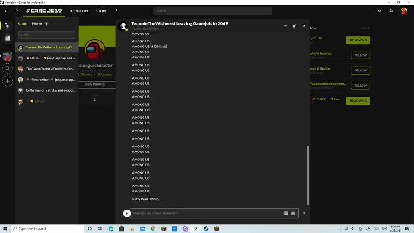Show hidden tray icons chevron
Viewport: 414px width, 233px height.
(339, 229)
